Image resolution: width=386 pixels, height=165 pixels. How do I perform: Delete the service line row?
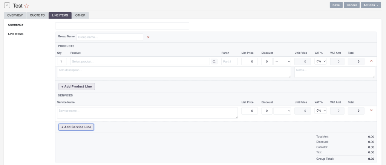(371, 110)
